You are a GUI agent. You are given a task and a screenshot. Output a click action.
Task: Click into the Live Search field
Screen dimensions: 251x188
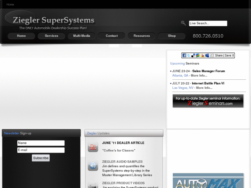208,23
